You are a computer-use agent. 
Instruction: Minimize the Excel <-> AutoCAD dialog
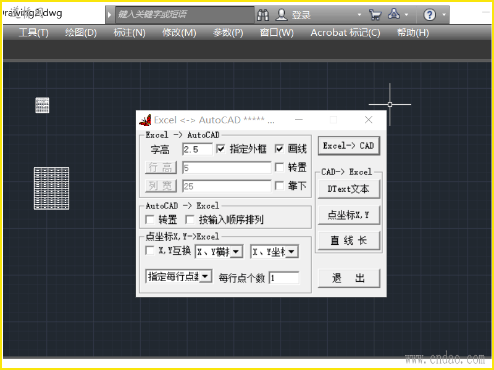pos(299,120)
